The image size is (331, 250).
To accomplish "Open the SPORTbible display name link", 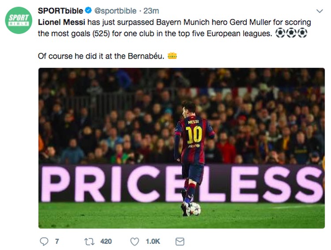I will pos(60,11).
